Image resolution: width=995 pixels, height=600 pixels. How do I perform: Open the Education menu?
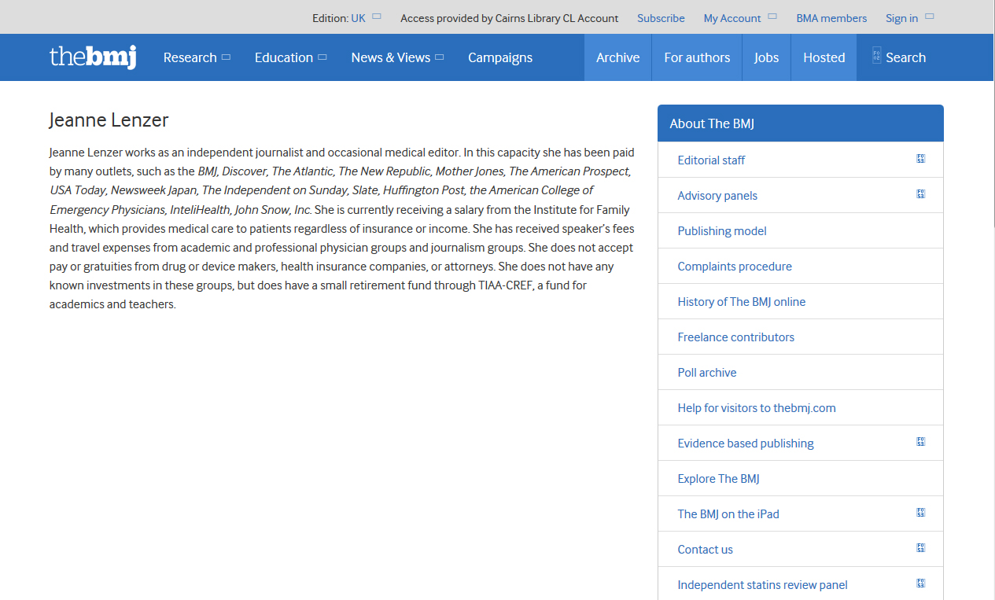tap(290, 57)
